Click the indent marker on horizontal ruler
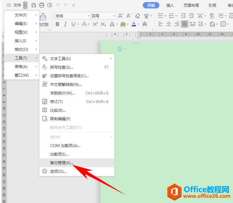This screenshot has height=203, width=233. (x=139, y=35)
